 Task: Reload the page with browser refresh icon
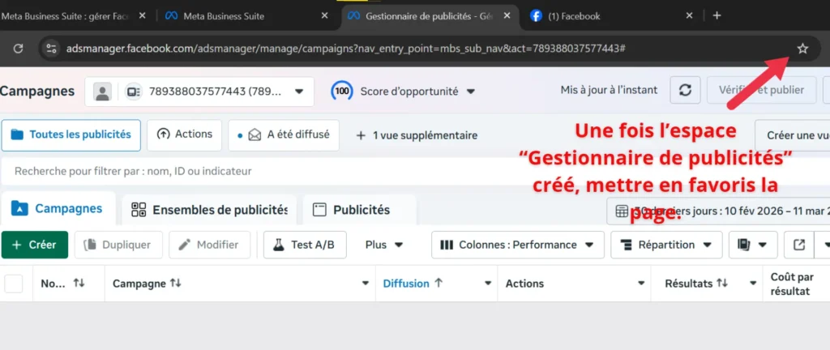[18, 49]
